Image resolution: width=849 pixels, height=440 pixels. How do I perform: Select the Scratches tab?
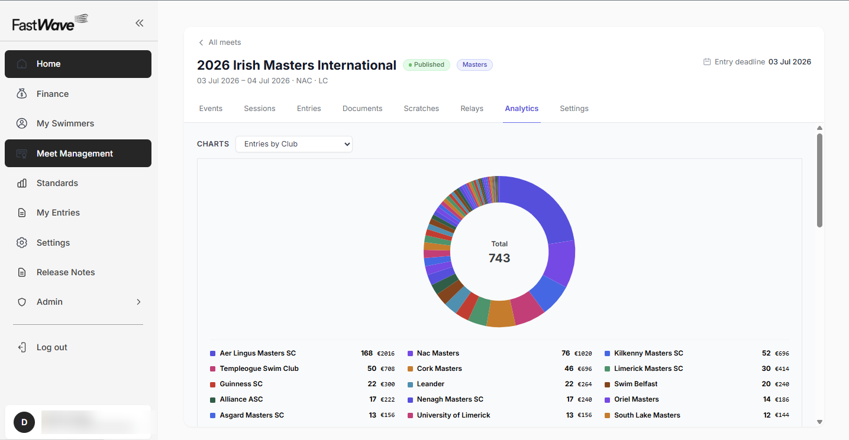pos(421,109)
